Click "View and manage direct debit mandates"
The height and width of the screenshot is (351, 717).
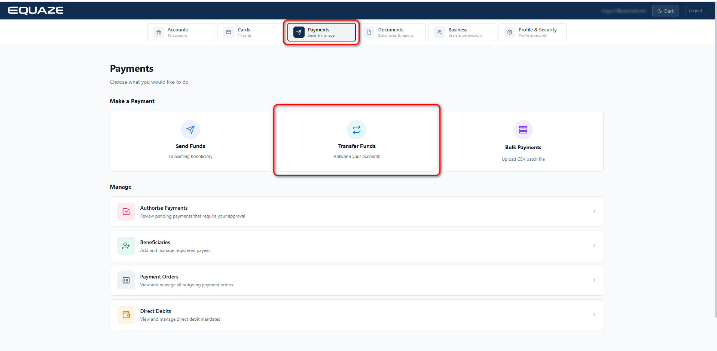click(x=180, y=319)
